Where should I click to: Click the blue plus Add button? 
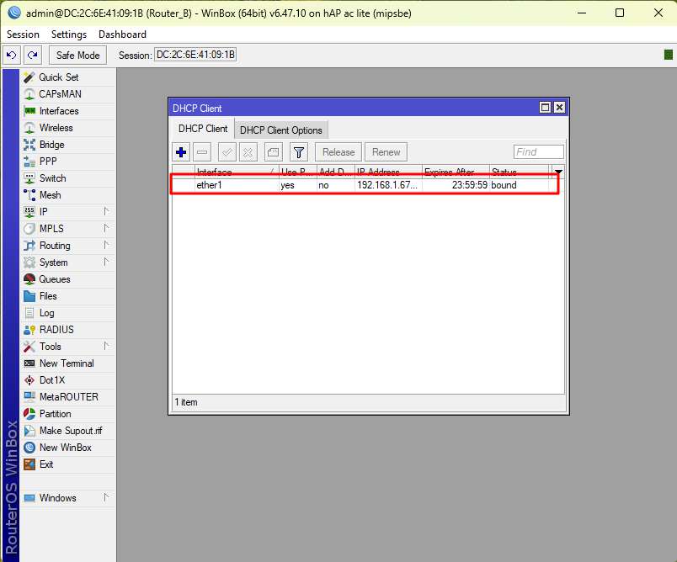[181, 152]
